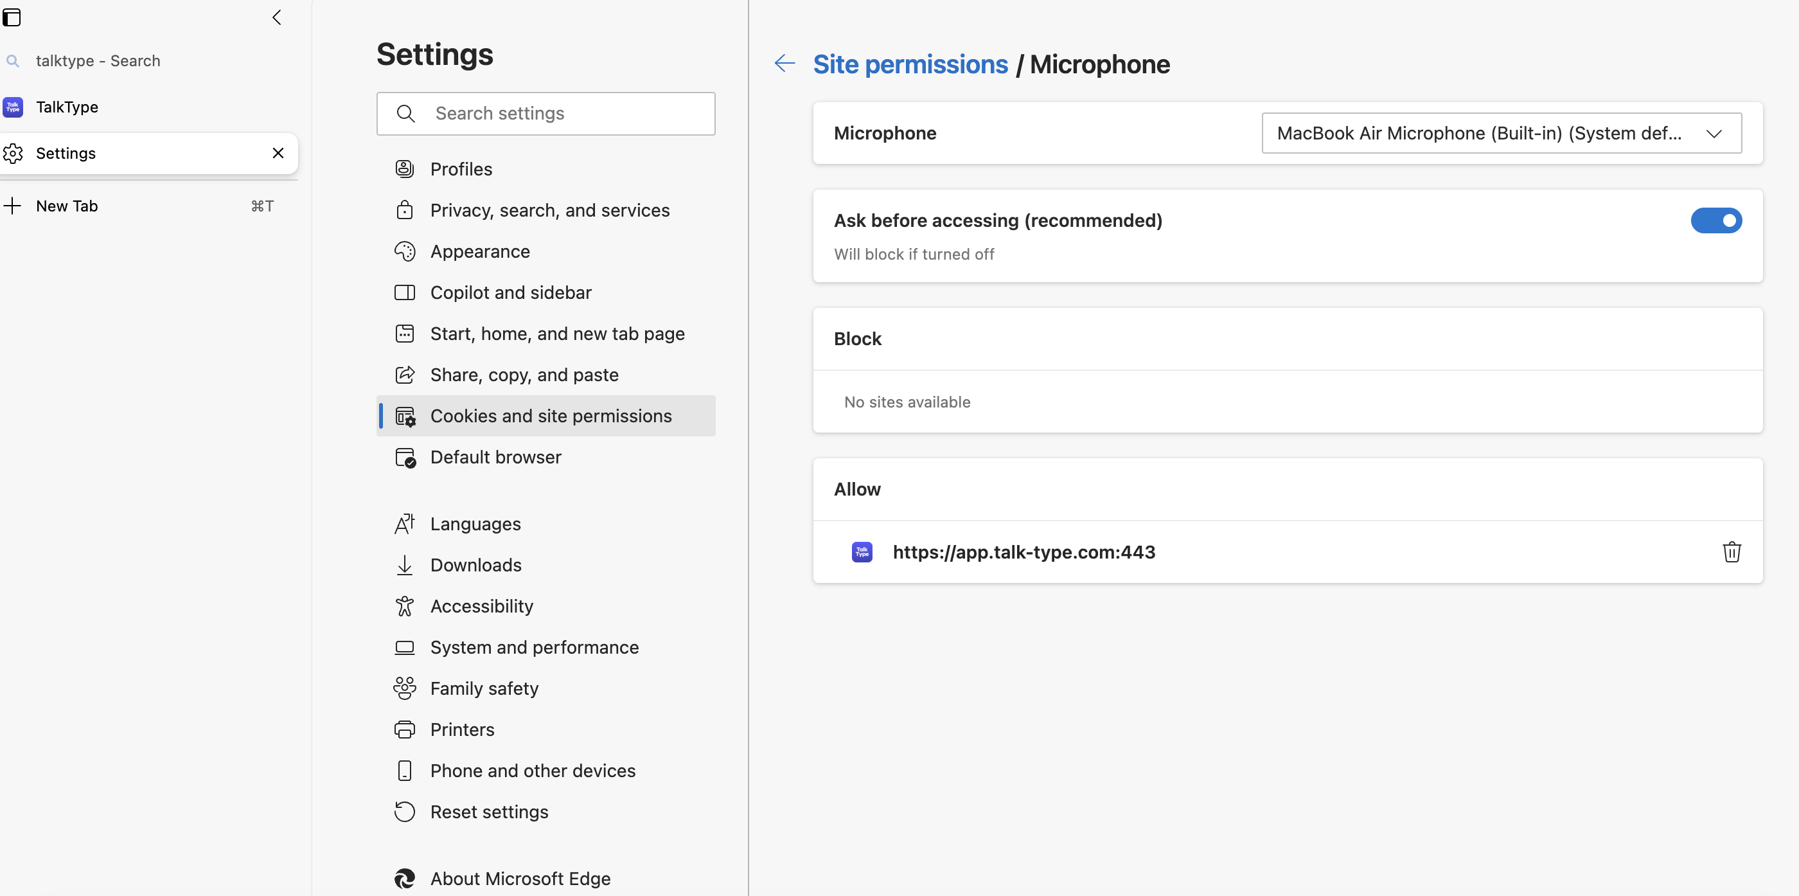Click the search magnifier icon of talktype tab
The width and height of the screenshot is (1799, 896).
pos(13,61)
